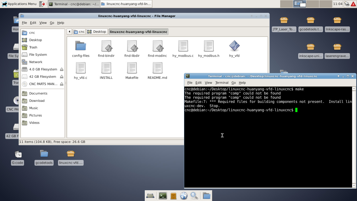Click the red logout icon in top panel
The height and width of the screenshot is (201, 357).
pyautogui.click(x=42, y=4)
